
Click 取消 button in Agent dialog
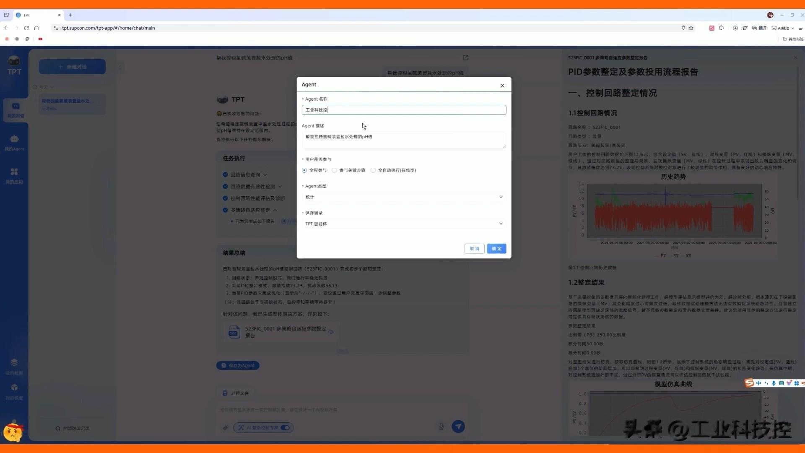coord(474,249)
